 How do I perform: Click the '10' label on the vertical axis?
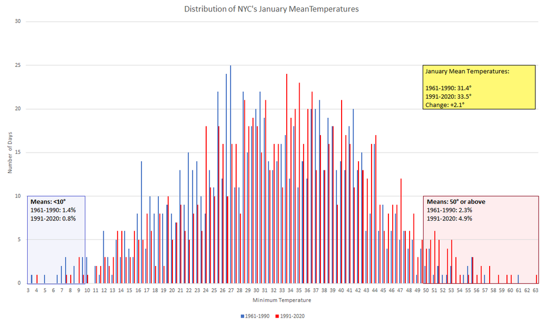[18, 196]
